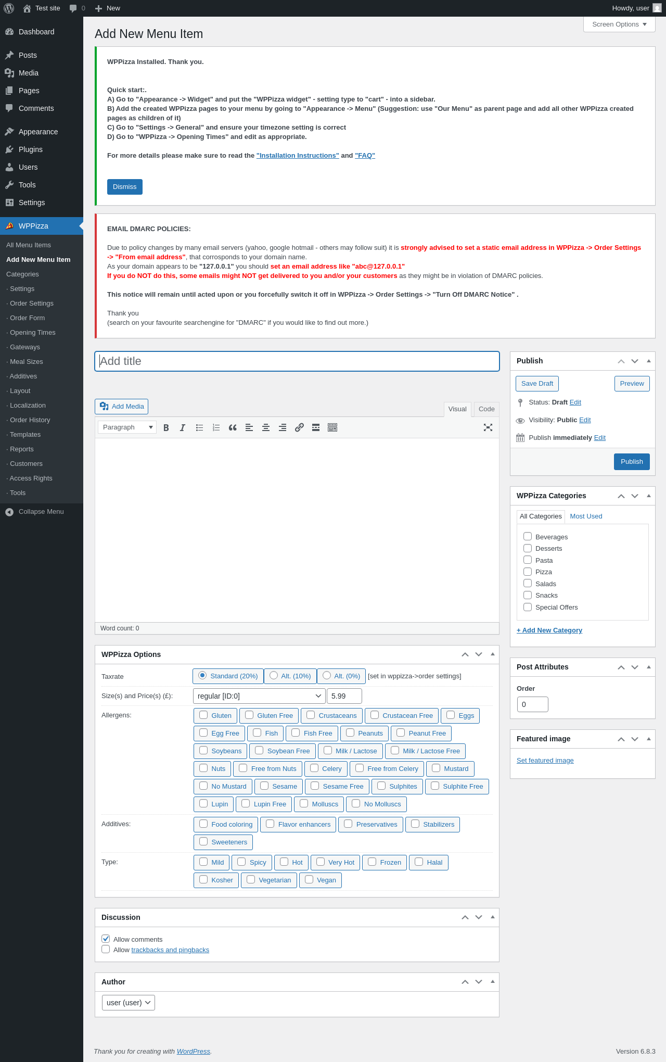This screenshot has width=666, height=1062.
Task: Insert Read More tag
Action: (316, 427)
